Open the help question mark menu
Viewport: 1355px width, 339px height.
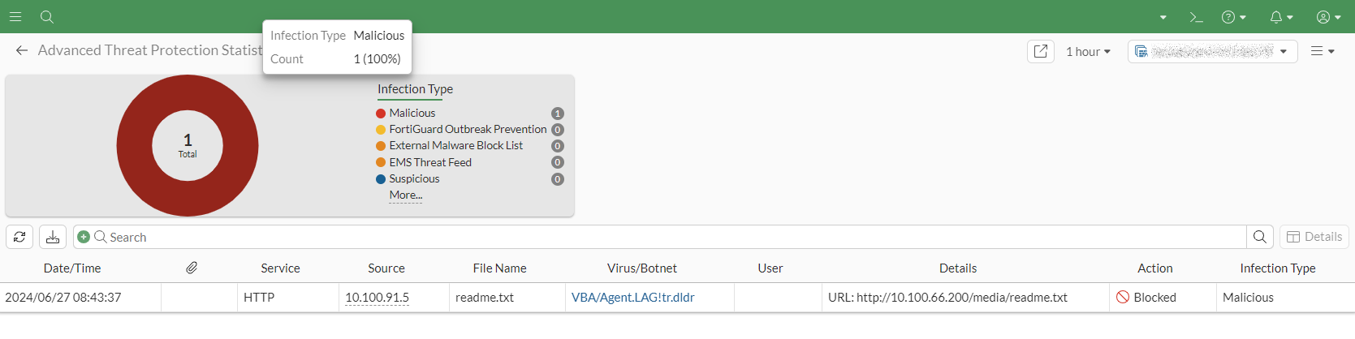[1234, 17]
